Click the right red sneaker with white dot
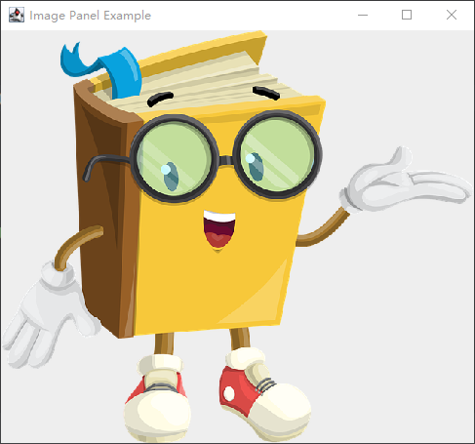This screenshot has height=444, width=475. (x=264, y=393)
